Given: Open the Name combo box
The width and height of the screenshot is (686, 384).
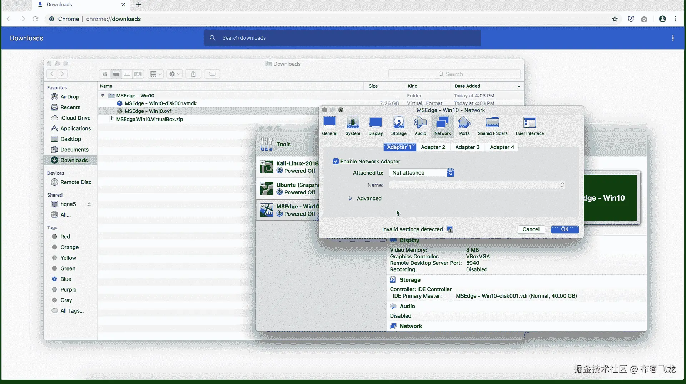Looking at the screenshot, I should [x=477, y=185].
